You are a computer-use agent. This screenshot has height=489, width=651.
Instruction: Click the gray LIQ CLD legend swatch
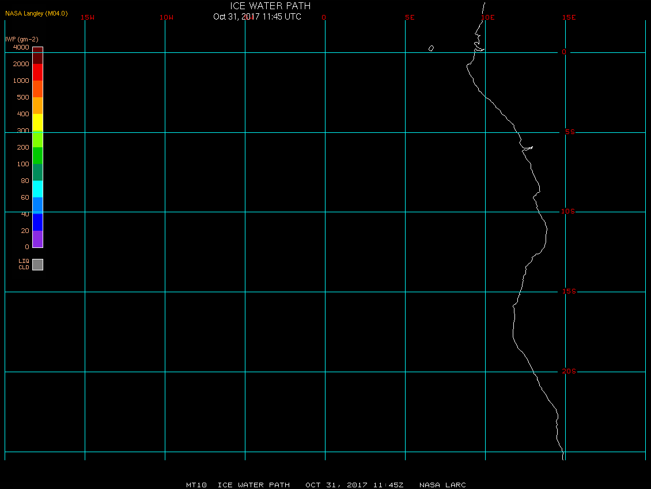(38, 265)
